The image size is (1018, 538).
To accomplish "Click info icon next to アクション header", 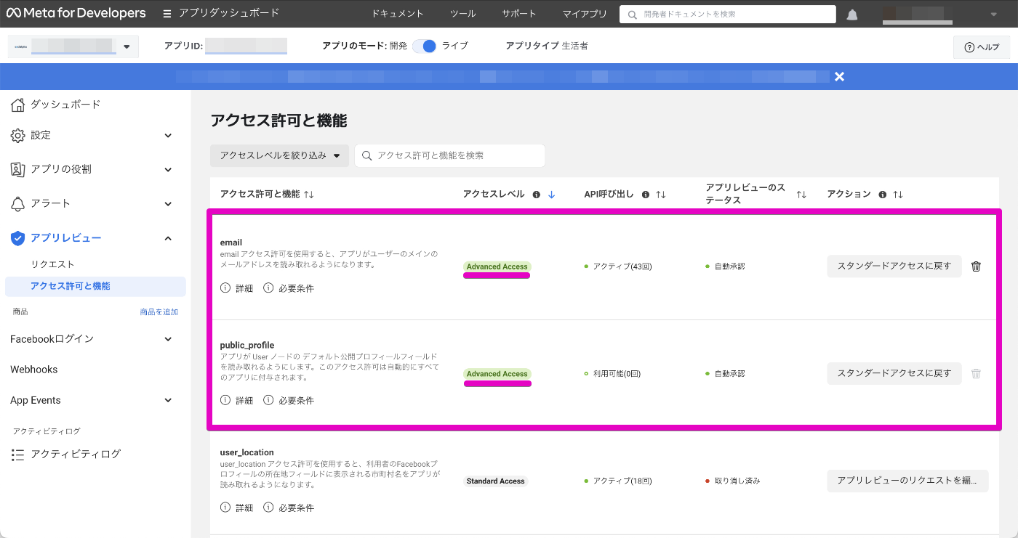I will coord(882,195).
